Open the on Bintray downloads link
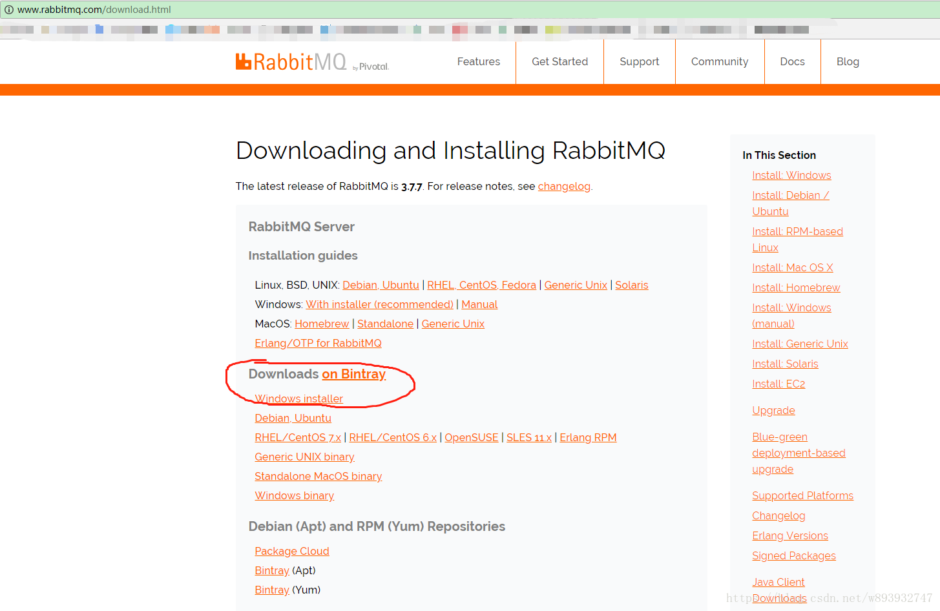Viewport: 940px width, 611px height. 354,374
